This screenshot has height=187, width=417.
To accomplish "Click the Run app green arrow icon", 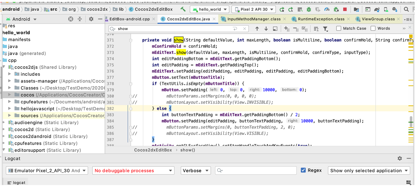I will point(282,9).
